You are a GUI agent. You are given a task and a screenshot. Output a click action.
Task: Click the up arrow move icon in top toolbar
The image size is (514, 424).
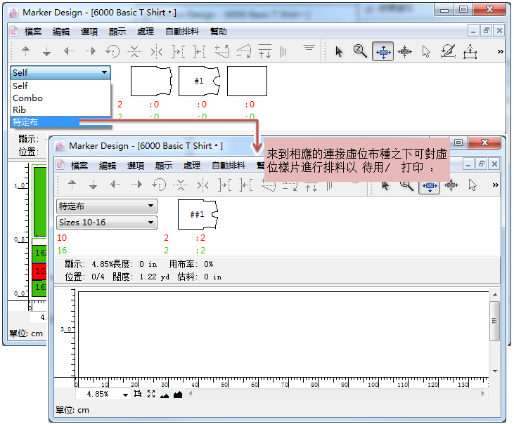click(x=26, y=51)
